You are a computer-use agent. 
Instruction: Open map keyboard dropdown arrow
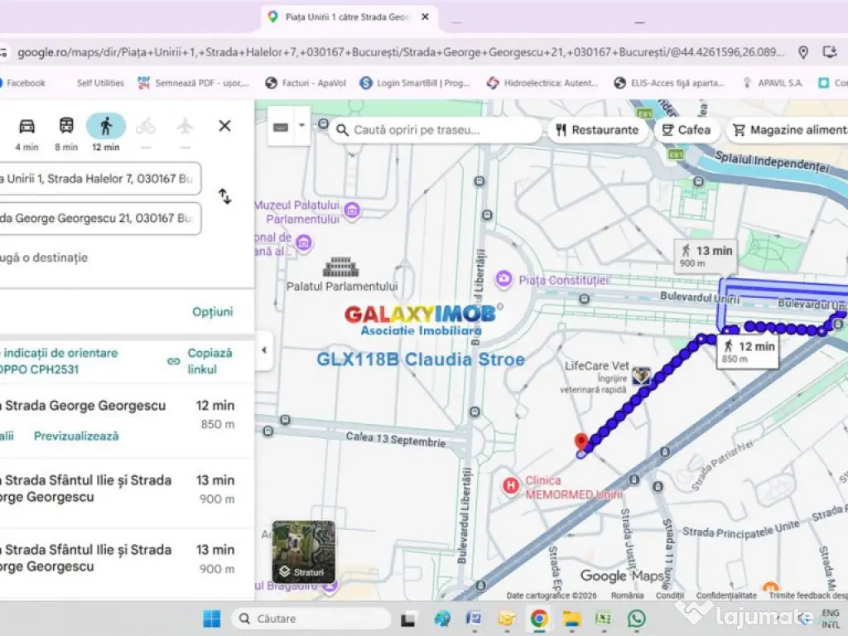(301, 127)
